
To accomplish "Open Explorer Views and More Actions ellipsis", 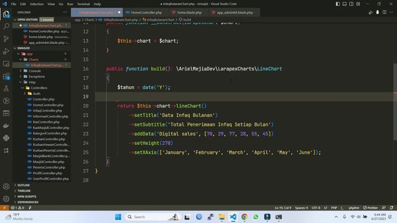I will [x=65, y=12].
